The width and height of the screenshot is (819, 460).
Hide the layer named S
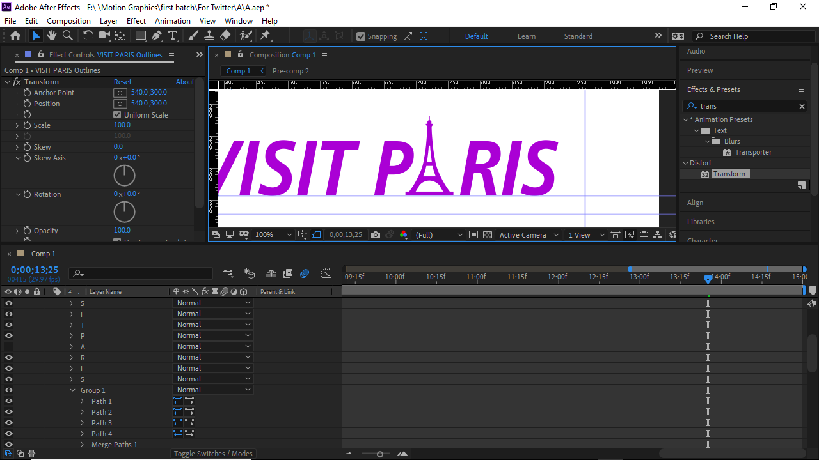tap(8, 303)
